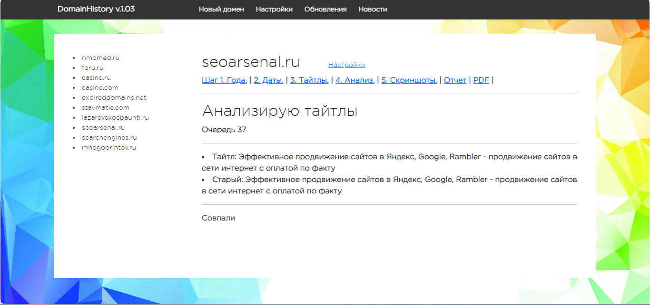The height and width of the screenshot is (305, 650).
Task: Switch to the 2. Даты step
Action: click(x=268, y=80)
